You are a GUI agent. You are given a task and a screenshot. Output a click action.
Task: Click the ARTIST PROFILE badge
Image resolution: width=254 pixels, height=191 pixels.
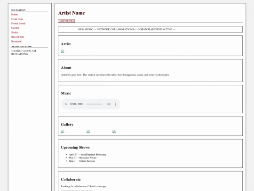tap(66, 21)
